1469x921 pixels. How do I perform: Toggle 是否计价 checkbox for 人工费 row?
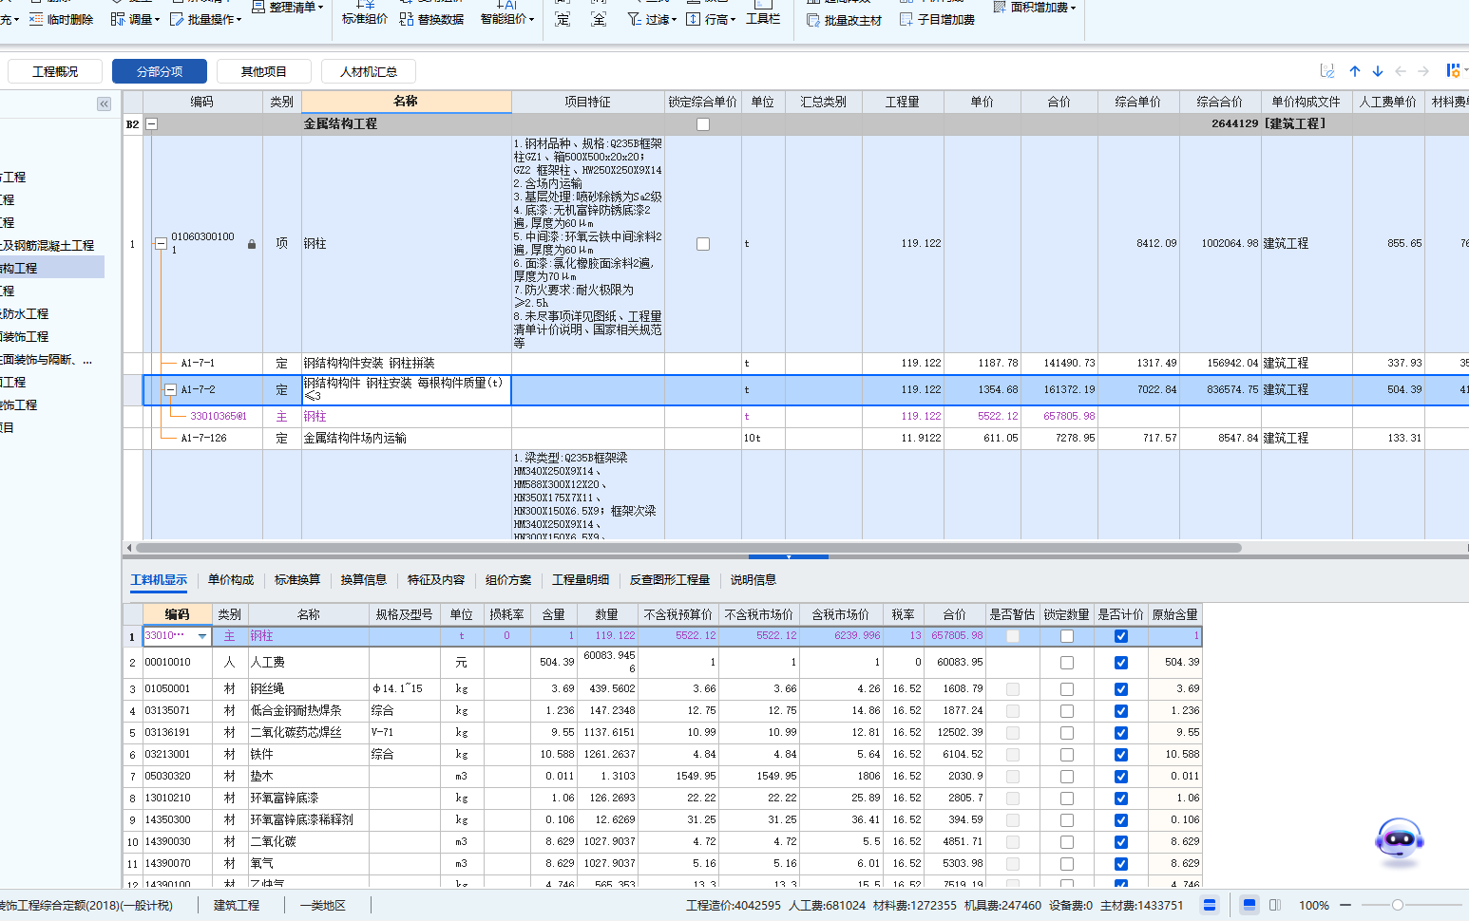coord(1121,663)
